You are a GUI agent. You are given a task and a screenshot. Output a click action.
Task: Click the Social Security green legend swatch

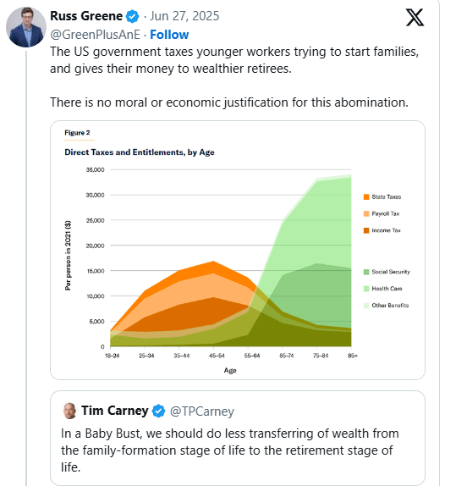tap(366, 272)
